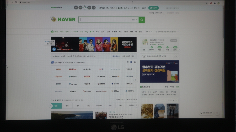The width and height of the screenshot is (236, 132).
Task: Show next topic tabs with right arrow
Action: click(137, 105)
